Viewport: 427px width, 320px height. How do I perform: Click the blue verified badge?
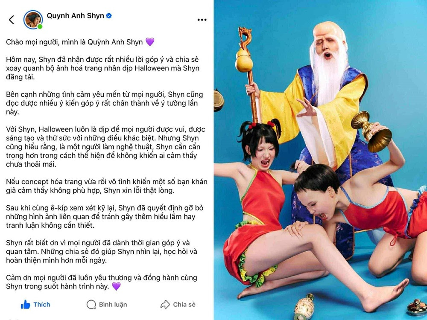click(x=108, y=16)
